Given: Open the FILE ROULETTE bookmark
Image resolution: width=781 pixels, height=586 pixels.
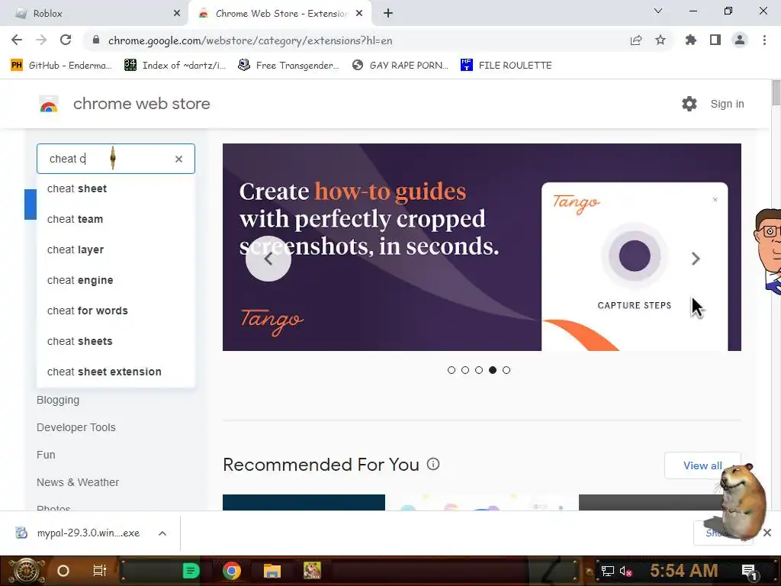Looking at the screenshot, I should pyautogui.click(x=506, y=66).
